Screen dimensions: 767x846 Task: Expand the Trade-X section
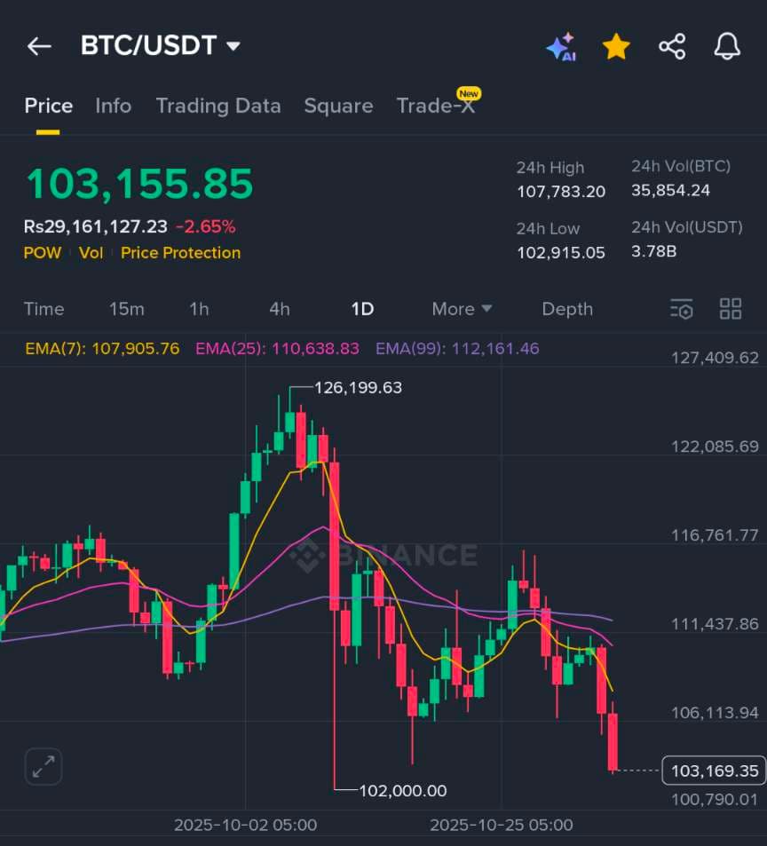click(x=436, y=105)
